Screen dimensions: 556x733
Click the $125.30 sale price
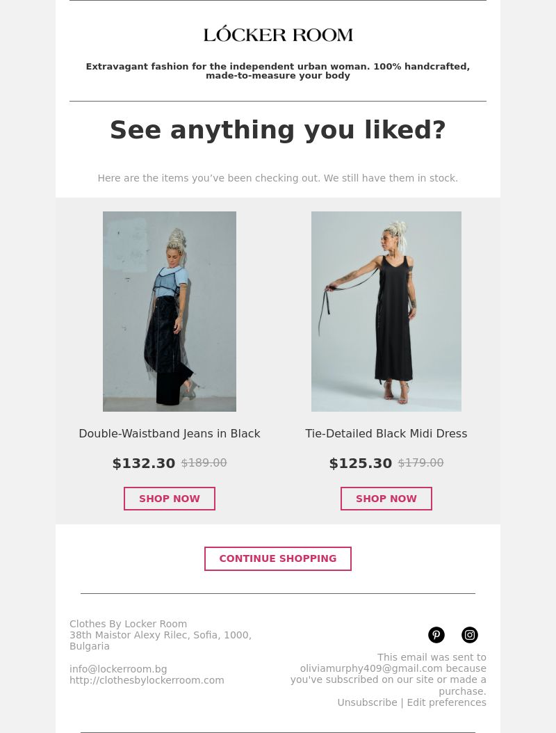(x=361, y=463)
